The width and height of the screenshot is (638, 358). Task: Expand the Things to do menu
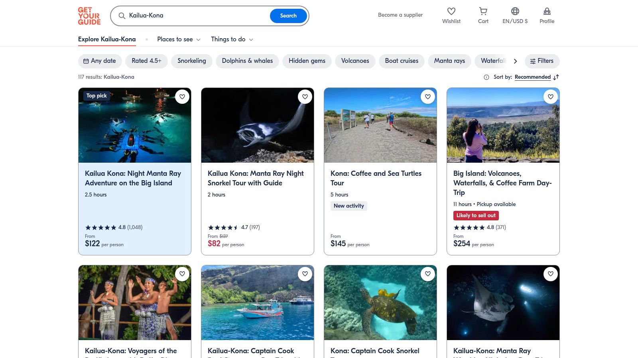coord(232,39)
